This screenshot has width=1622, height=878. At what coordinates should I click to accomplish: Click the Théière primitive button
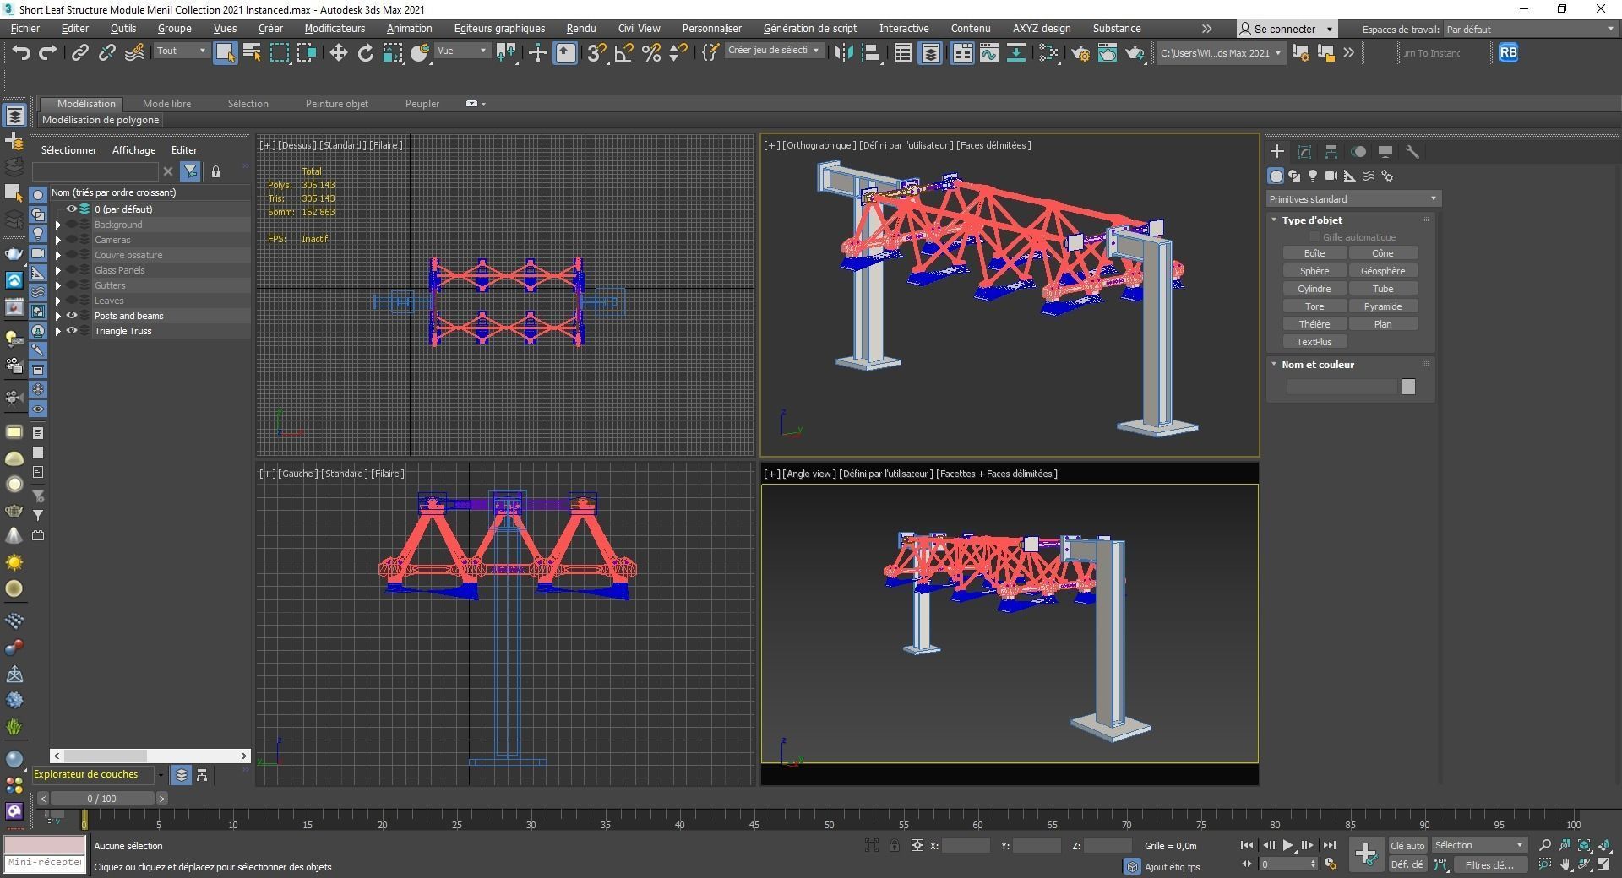point(1314,323)
